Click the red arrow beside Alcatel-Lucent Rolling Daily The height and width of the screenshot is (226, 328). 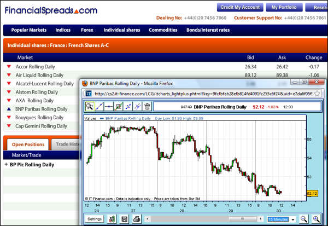(9, 84)
